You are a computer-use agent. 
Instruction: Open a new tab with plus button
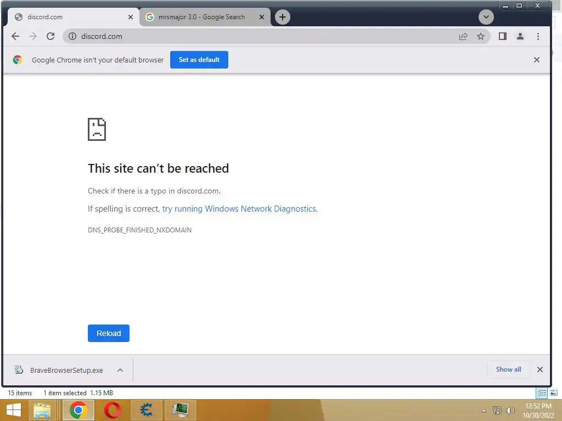[283, 17]
